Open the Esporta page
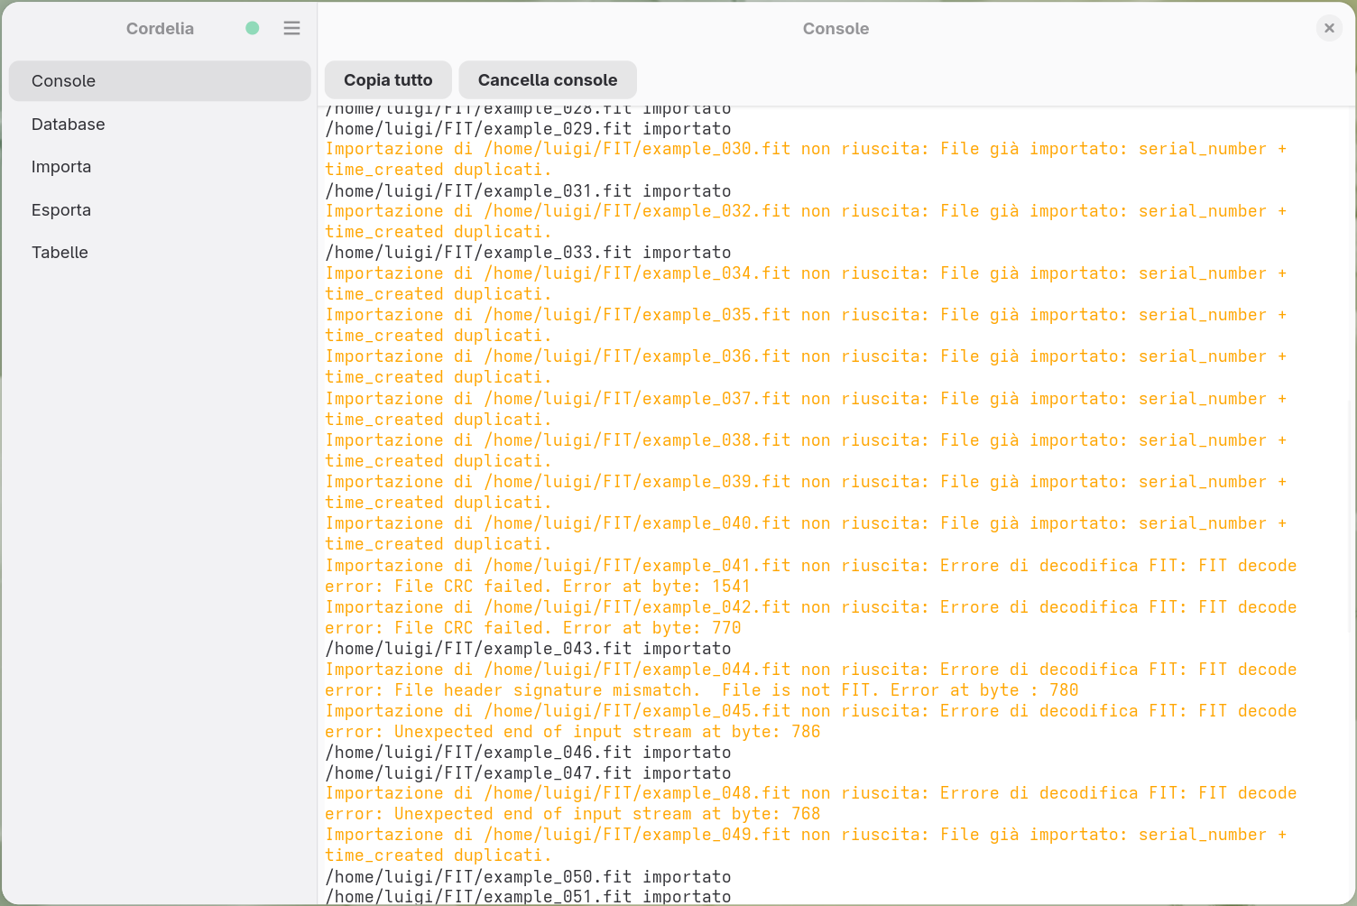The height and width of the screenshot is (906, 1357). click(x=160, y=209)
